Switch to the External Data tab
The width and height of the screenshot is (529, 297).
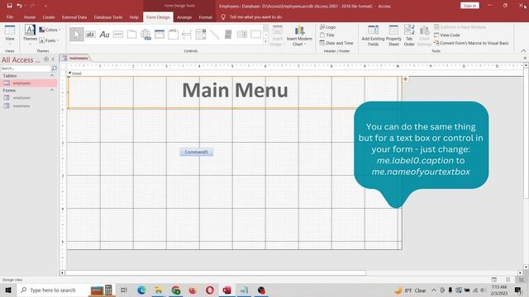(74, 16)
